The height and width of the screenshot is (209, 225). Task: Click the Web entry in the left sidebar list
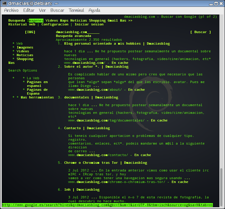click(19, 43)
